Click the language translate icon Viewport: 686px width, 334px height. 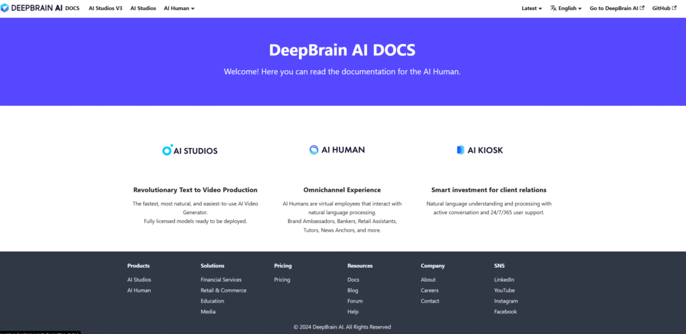(553, 8)
